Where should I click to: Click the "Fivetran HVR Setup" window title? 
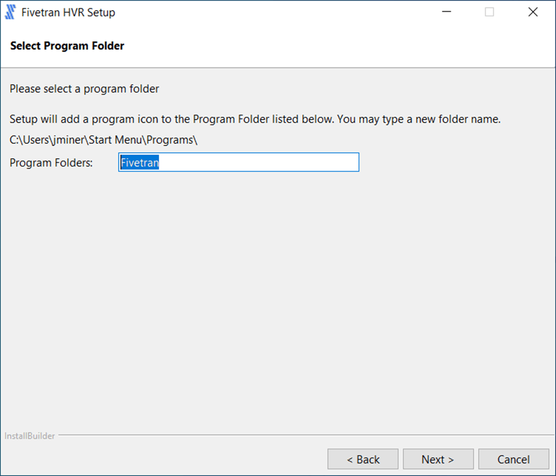click(68, 12)
